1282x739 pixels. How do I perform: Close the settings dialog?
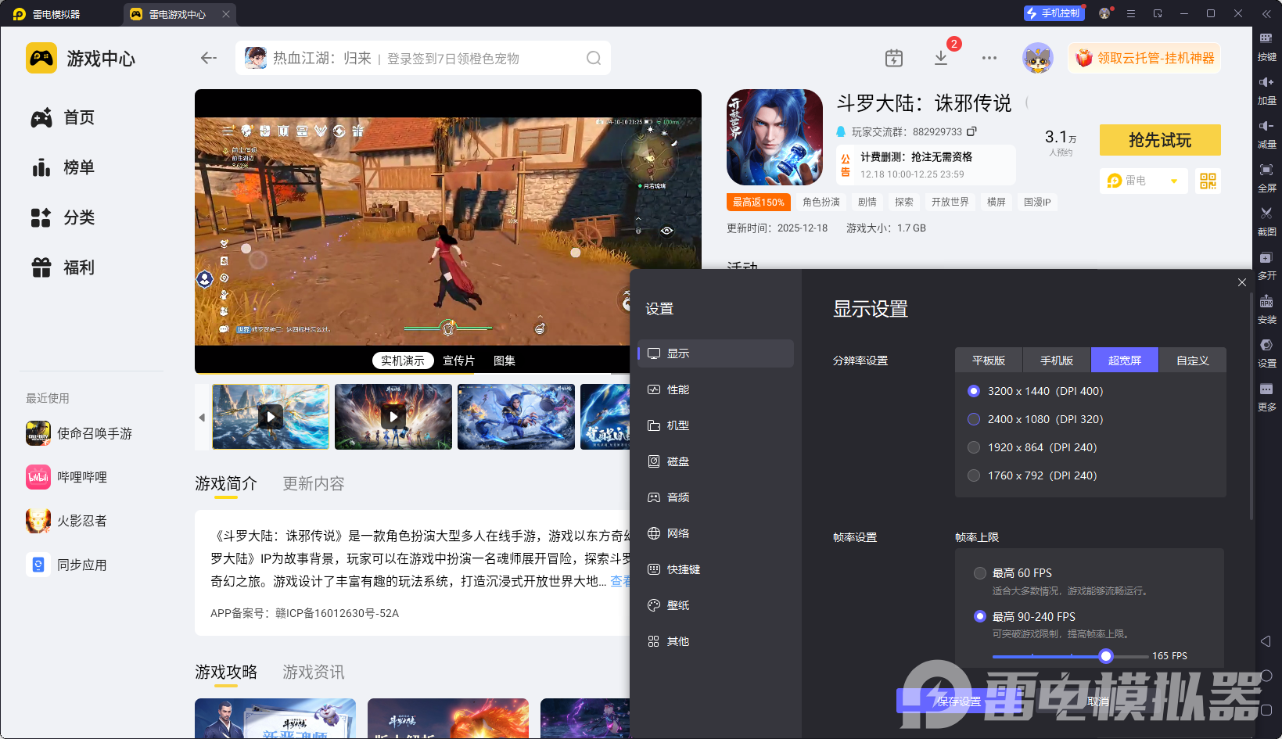pos(1242,282)
